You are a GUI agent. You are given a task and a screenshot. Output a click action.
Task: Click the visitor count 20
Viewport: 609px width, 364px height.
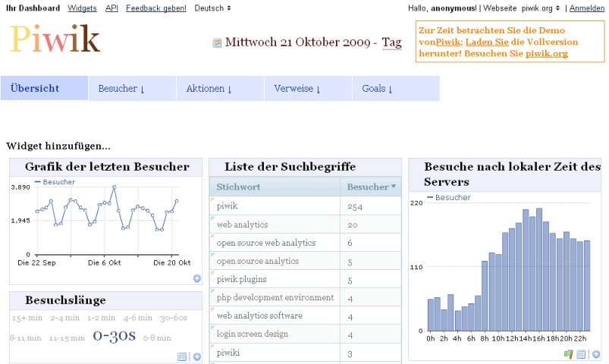353,225
